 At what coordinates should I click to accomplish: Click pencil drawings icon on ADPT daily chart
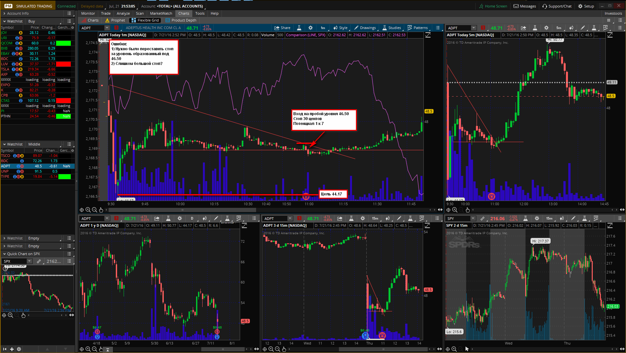216,218
